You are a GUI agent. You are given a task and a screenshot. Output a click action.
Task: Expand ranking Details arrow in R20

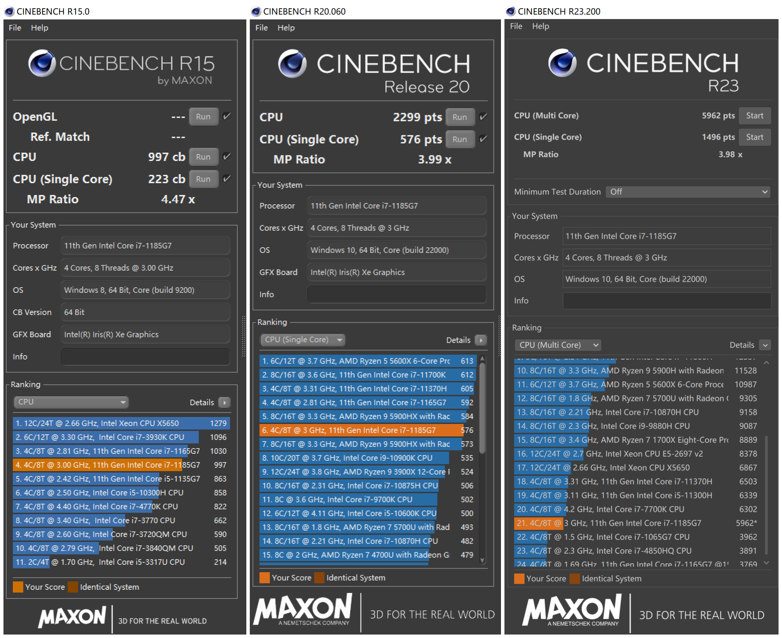tap(481, 340)
